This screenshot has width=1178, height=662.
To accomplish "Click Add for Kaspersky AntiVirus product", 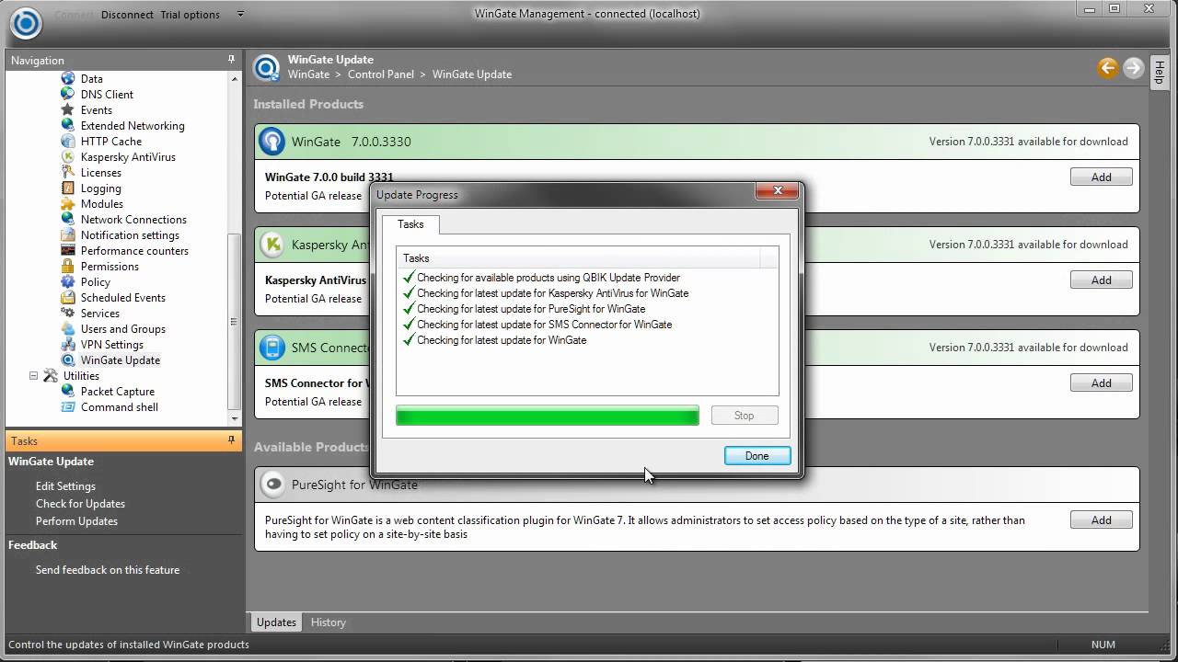I will (x=1102, y=280).
